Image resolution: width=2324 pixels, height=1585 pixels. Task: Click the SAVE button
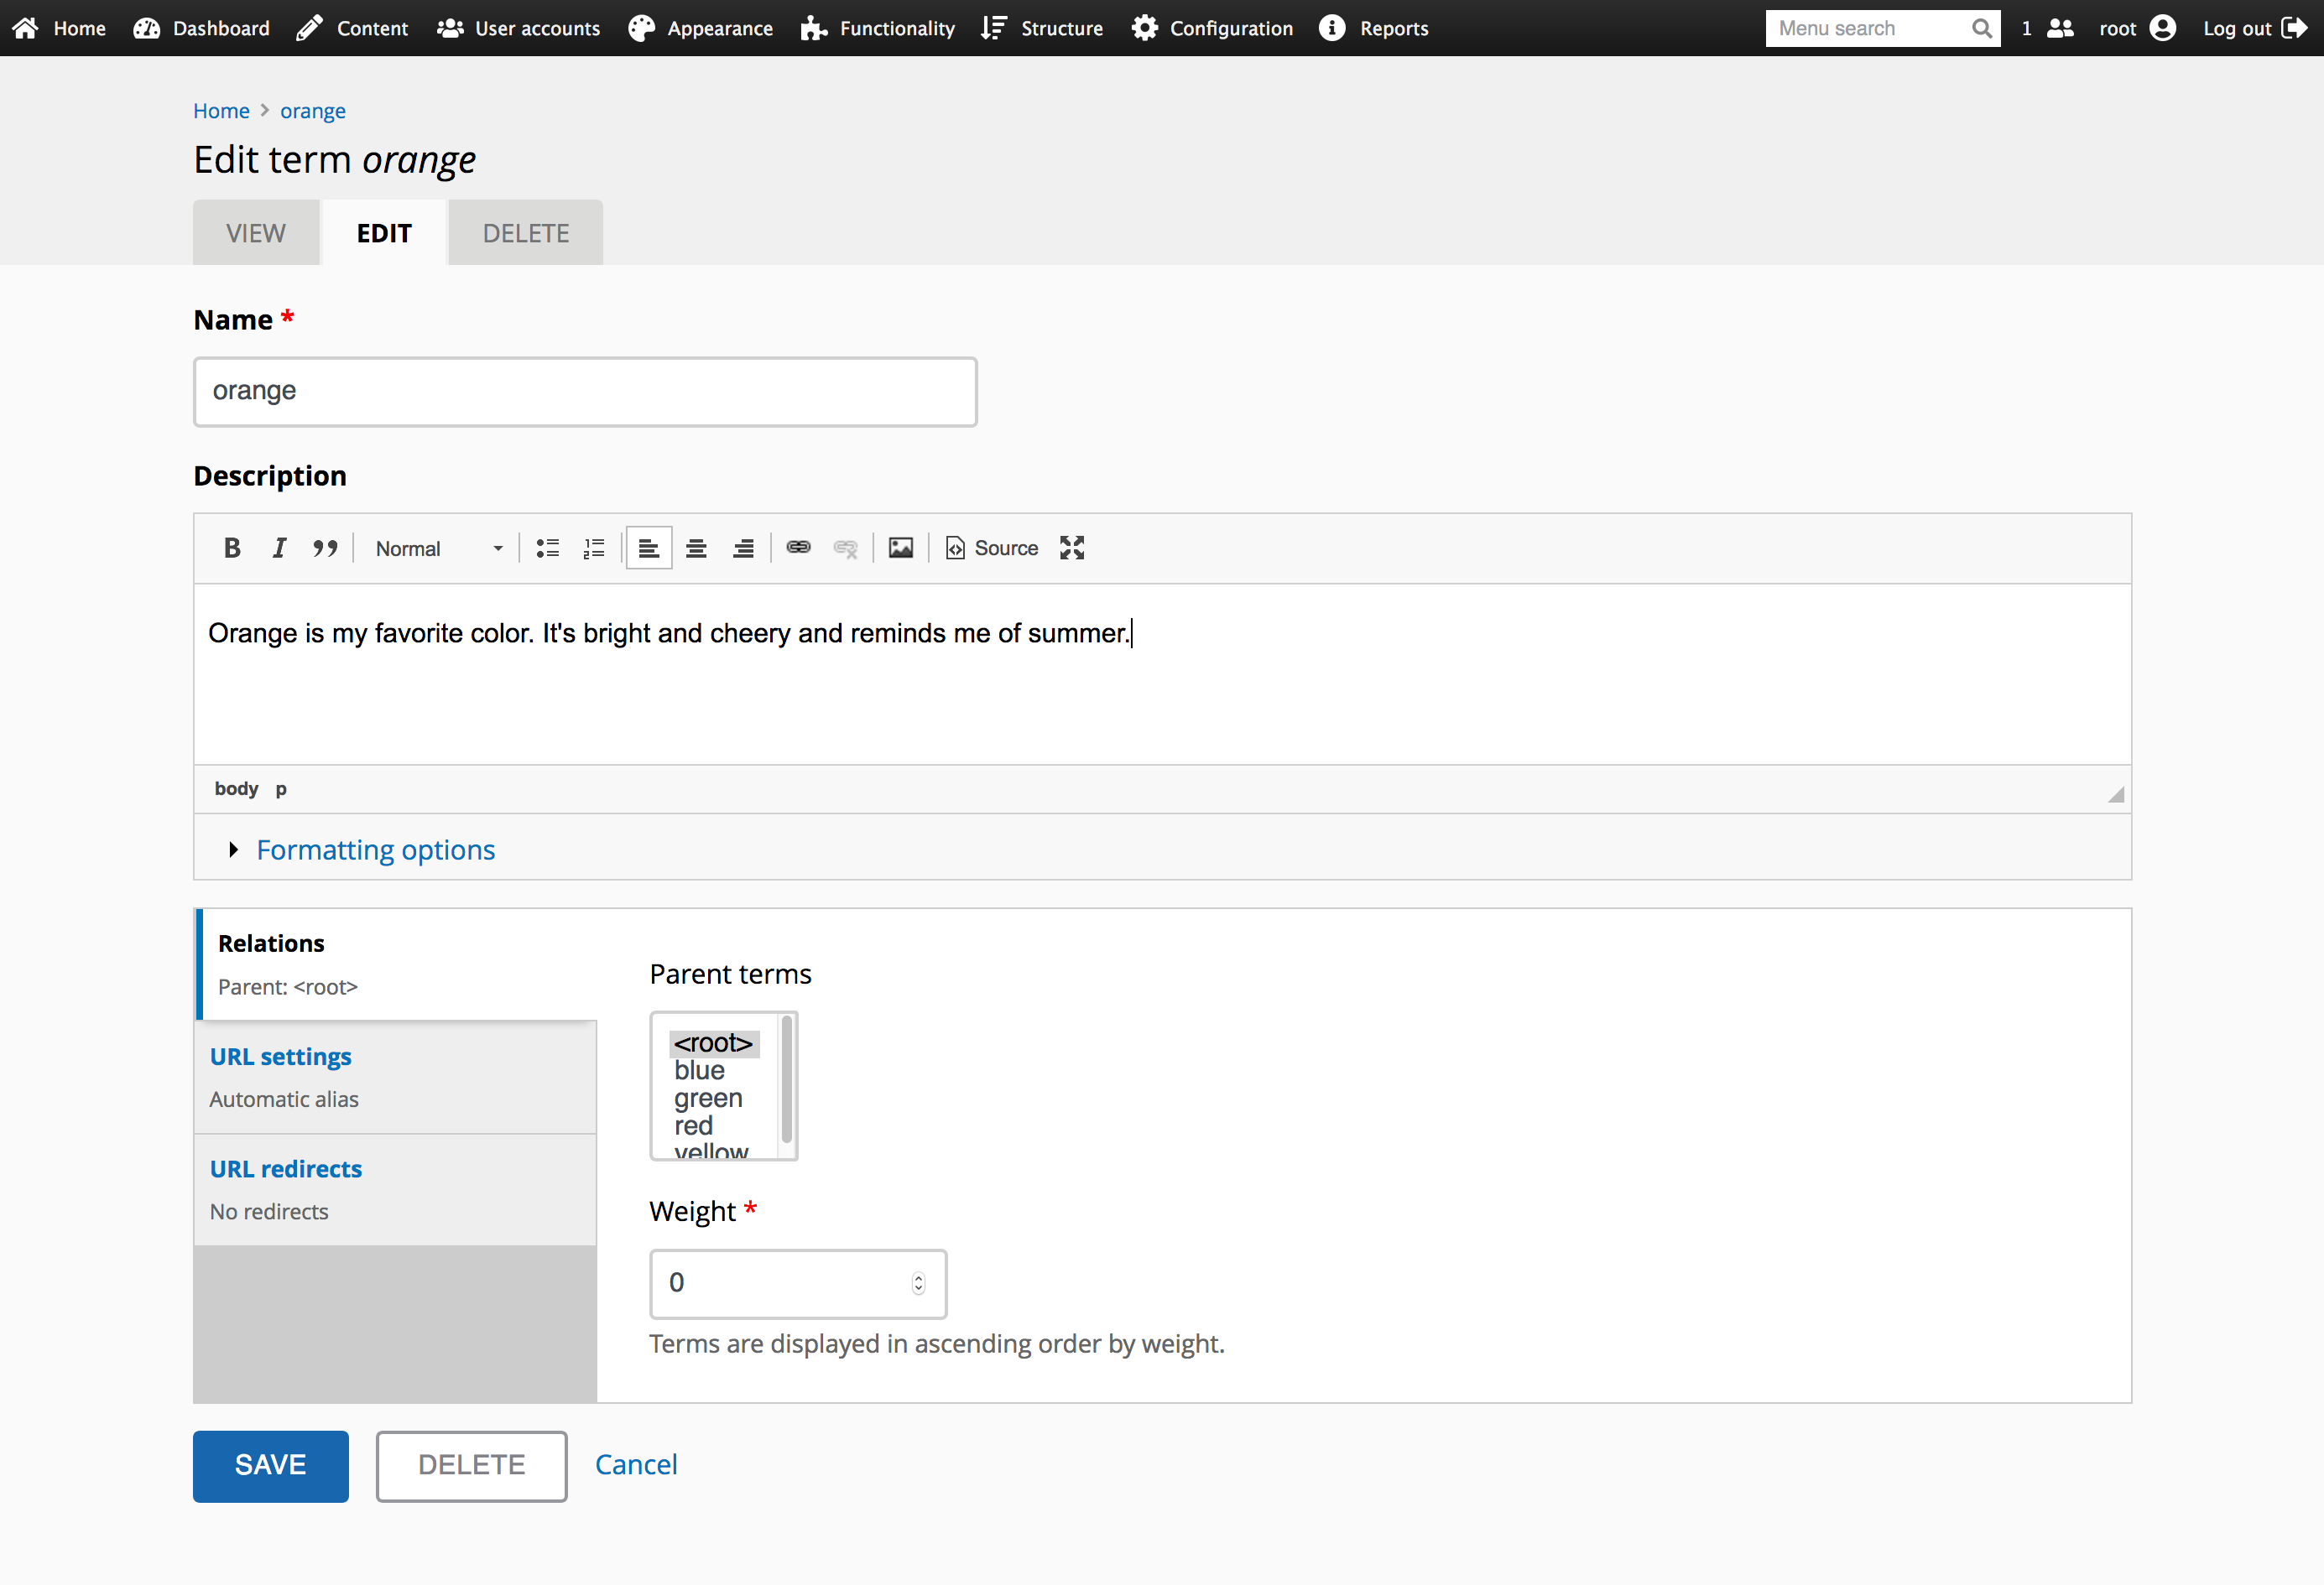point(270,1465)
